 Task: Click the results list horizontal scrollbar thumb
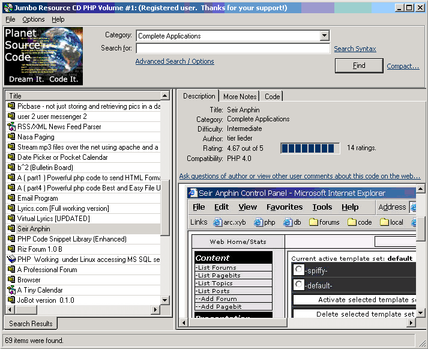pyautogui.click(x=26, y=310)
